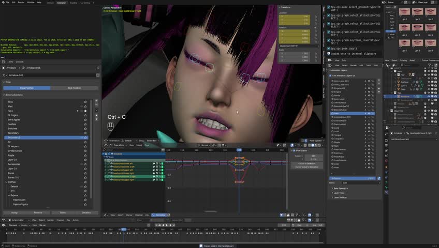This screenshot has height=248, width=439.
Task: Collapse the Pajama sub-collection
Action: point(9,195)
